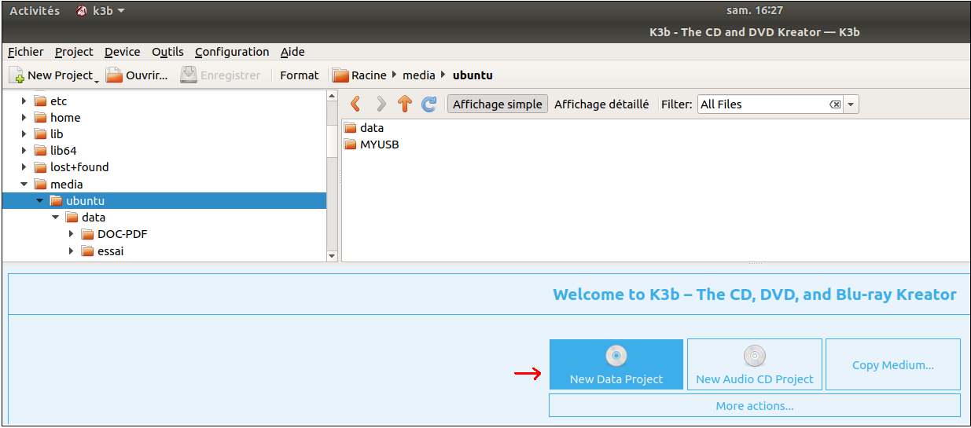Viewport: 971px width, 428px height.
Task: Open the MYUSB folder in file list
Action: [372, 144]
